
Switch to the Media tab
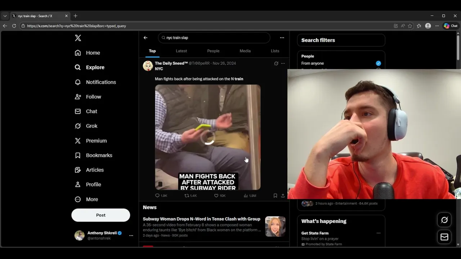pos(245,51)
